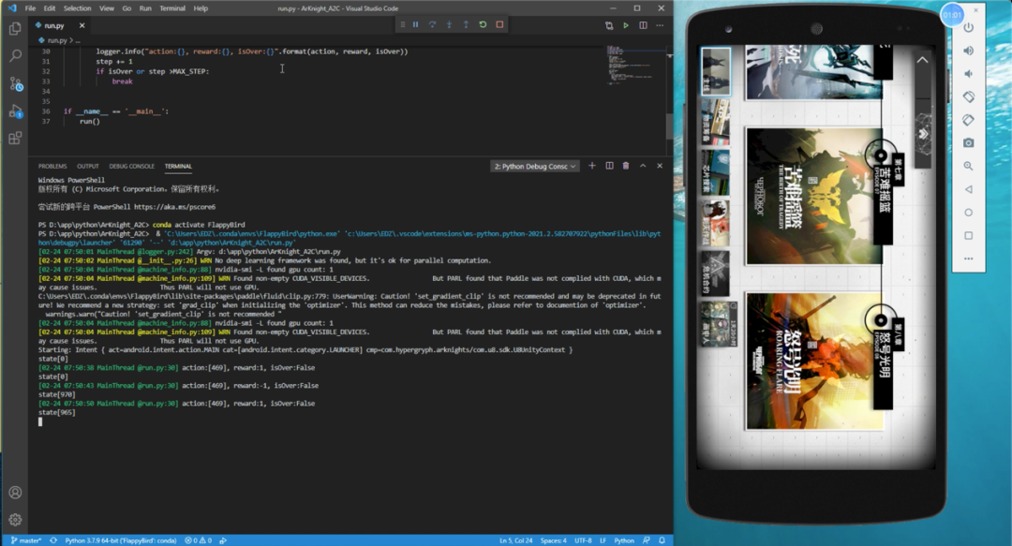Open the Go menu
Viewport: 1012px width, 546px height.
click(x=126, y=8)
